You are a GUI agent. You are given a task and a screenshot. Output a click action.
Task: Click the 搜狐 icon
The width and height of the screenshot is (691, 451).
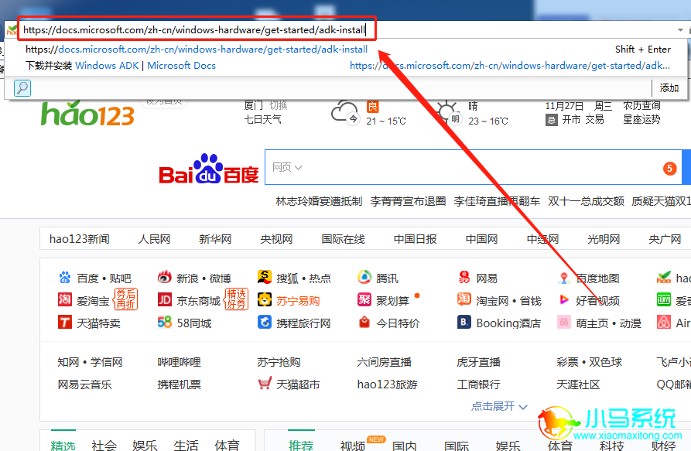[x=265, y=277]
